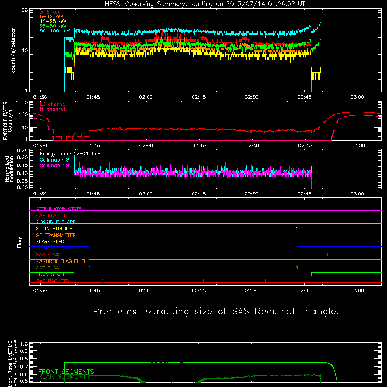The height and width of the screenshot is (387, 387).
Task: Click the 100 tick label on count-rate axis
Action: [23, 10]
